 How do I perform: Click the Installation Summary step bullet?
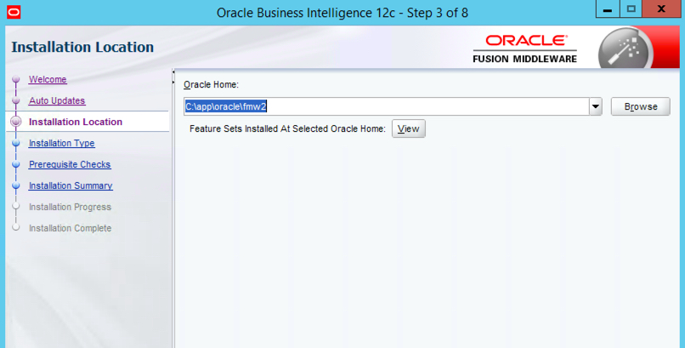[16, 185]
